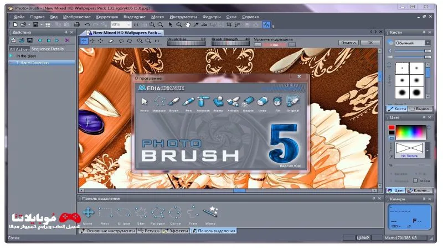Pick a color from the spectrum picker
Screen dimensions: 443x249
[x=410, y=132]
